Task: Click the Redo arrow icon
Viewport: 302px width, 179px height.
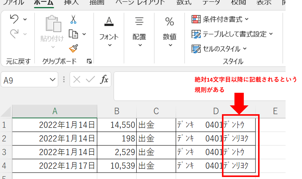Action: (x=15, y=34)
